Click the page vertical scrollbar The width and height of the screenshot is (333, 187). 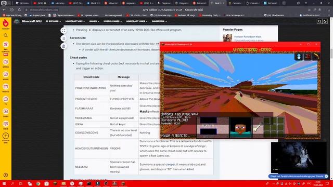(331, 53)
